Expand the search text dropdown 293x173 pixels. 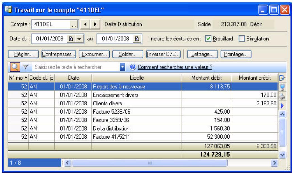[122, 67]
